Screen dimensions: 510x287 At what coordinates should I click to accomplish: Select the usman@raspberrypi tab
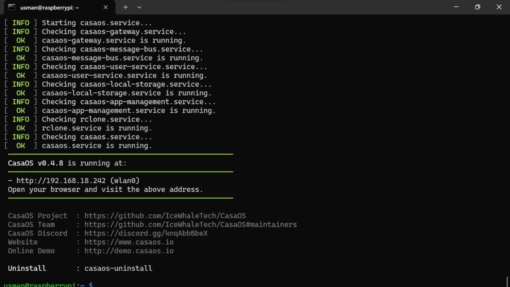coord(50,7)
